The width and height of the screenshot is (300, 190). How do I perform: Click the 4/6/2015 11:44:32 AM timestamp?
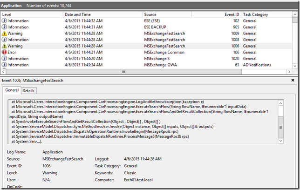pos(83,21)
